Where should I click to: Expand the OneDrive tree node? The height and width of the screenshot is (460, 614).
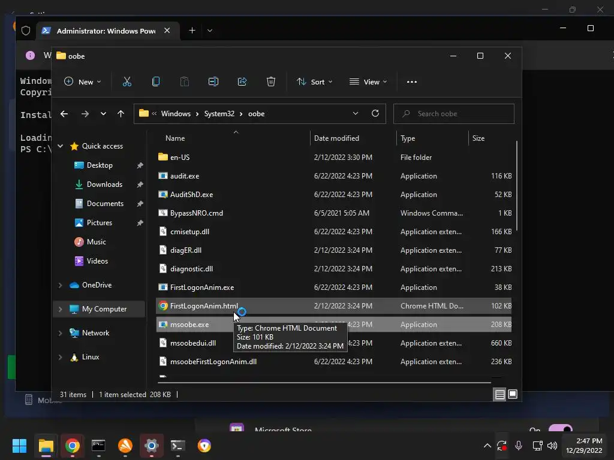[61, 285]
